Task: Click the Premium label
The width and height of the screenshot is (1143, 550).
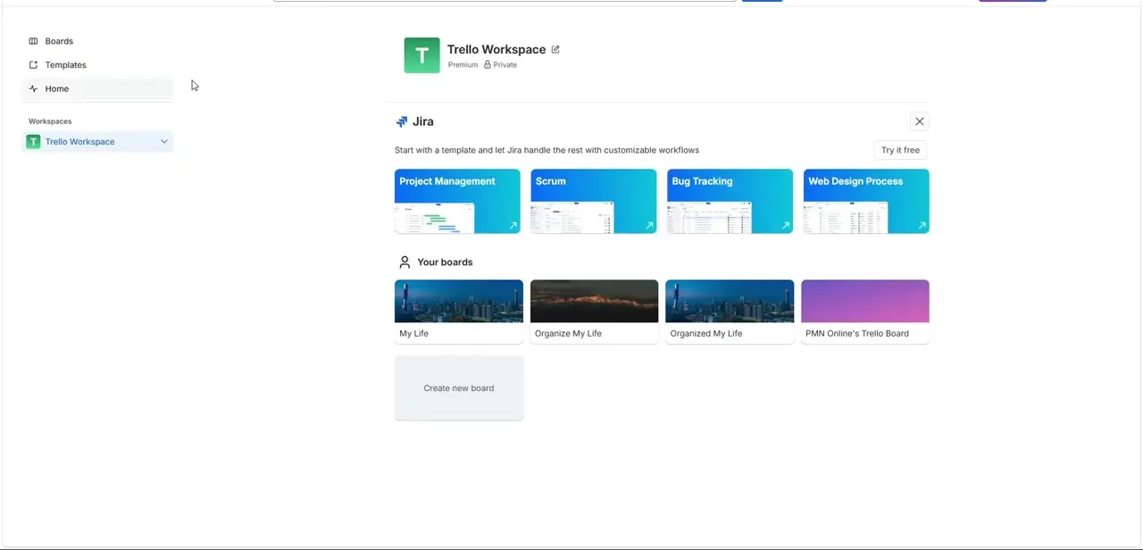Action: tap(463, 64)
